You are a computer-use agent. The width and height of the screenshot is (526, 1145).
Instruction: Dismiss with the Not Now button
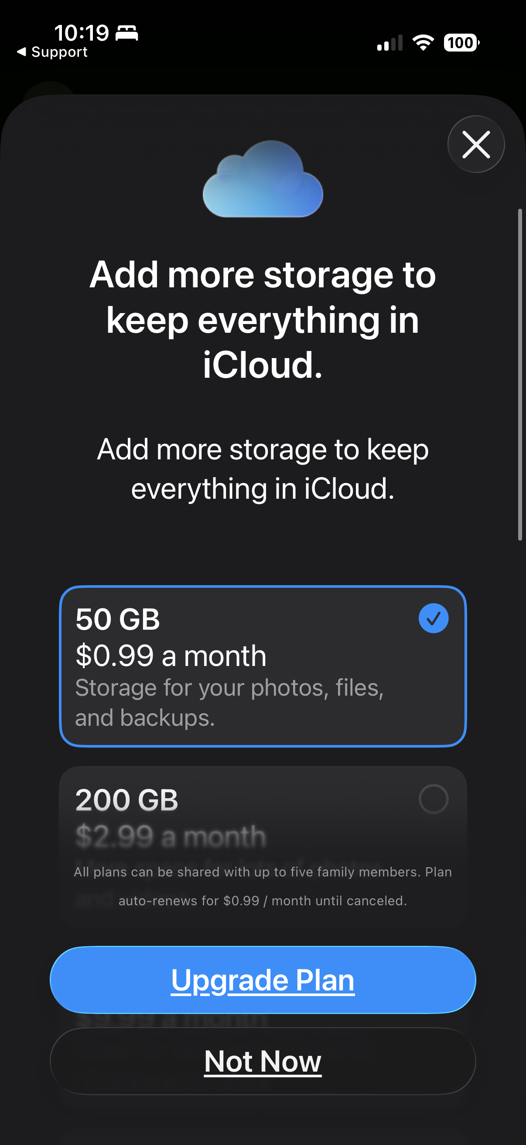263,1061
